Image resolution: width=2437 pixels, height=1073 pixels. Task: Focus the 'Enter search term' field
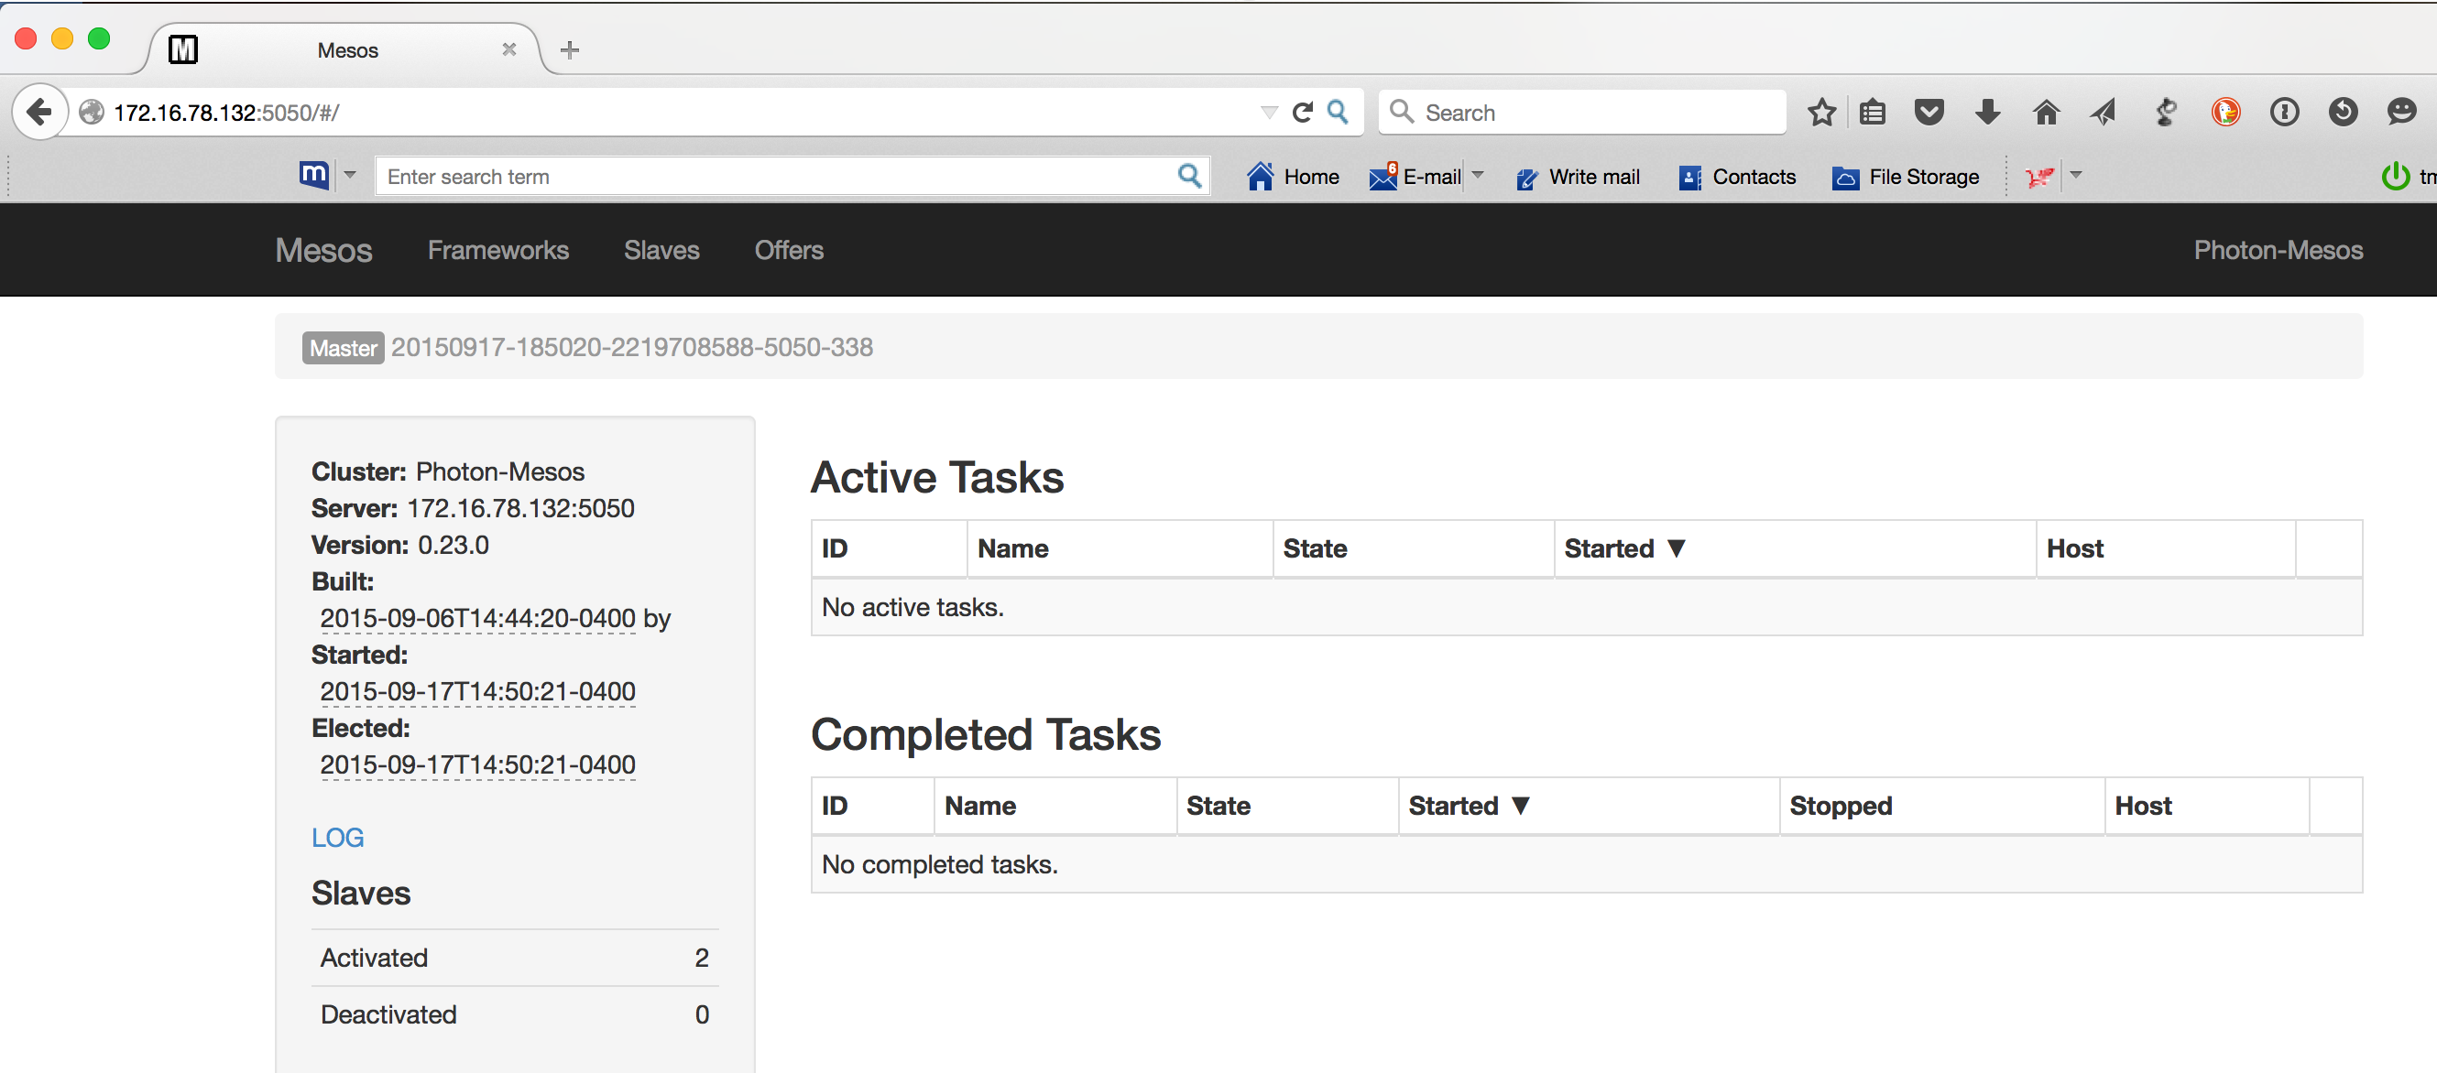pos(776,177)
